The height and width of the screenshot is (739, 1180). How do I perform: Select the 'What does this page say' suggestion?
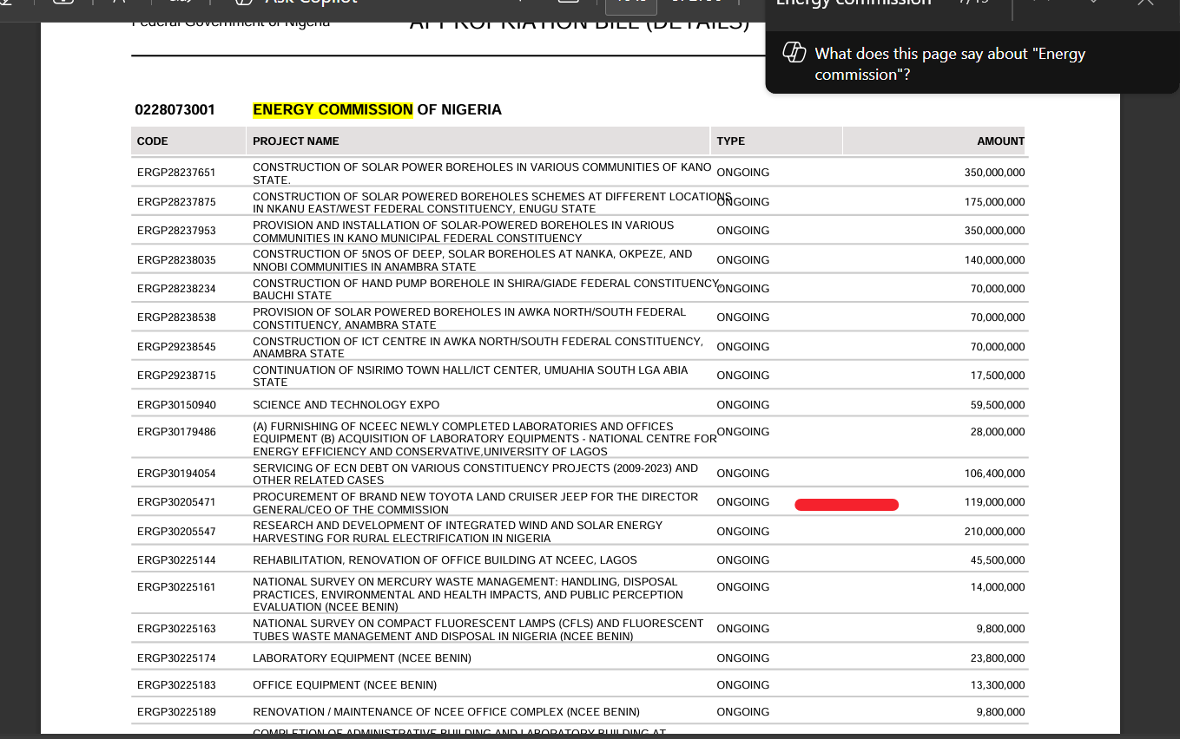pyautogui.click(x=950, y=63)
